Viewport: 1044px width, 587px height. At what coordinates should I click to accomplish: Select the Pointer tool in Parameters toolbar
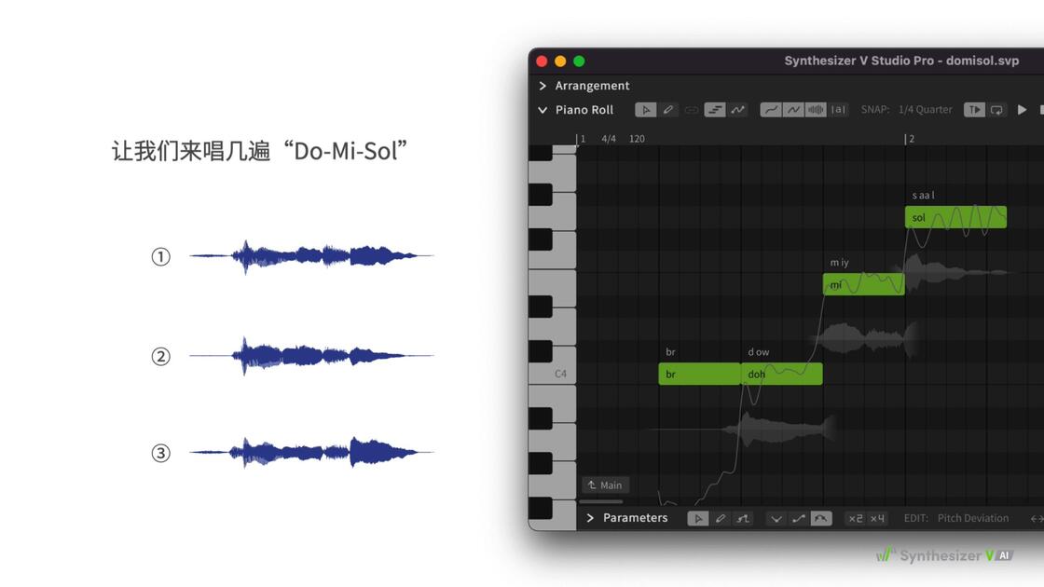698,518
